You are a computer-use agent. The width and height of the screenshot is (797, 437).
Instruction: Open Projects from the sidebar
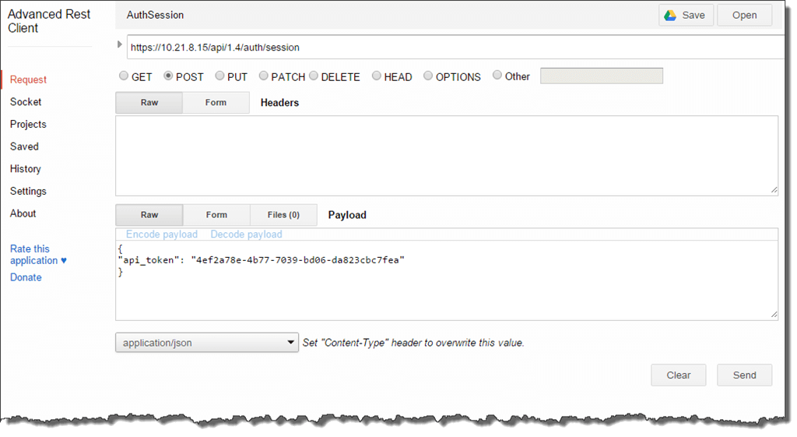29,124
